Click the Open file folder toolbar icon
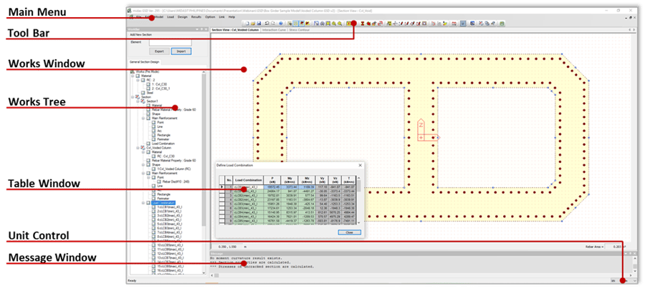The width and height of the screenshot is (645, 288). point(254,24)
